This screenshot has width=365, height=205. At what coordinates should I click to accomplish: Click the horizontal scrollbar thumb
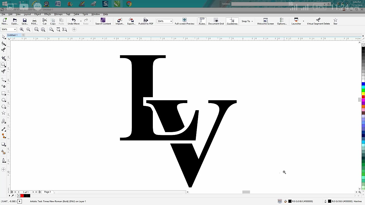[246, 192]
